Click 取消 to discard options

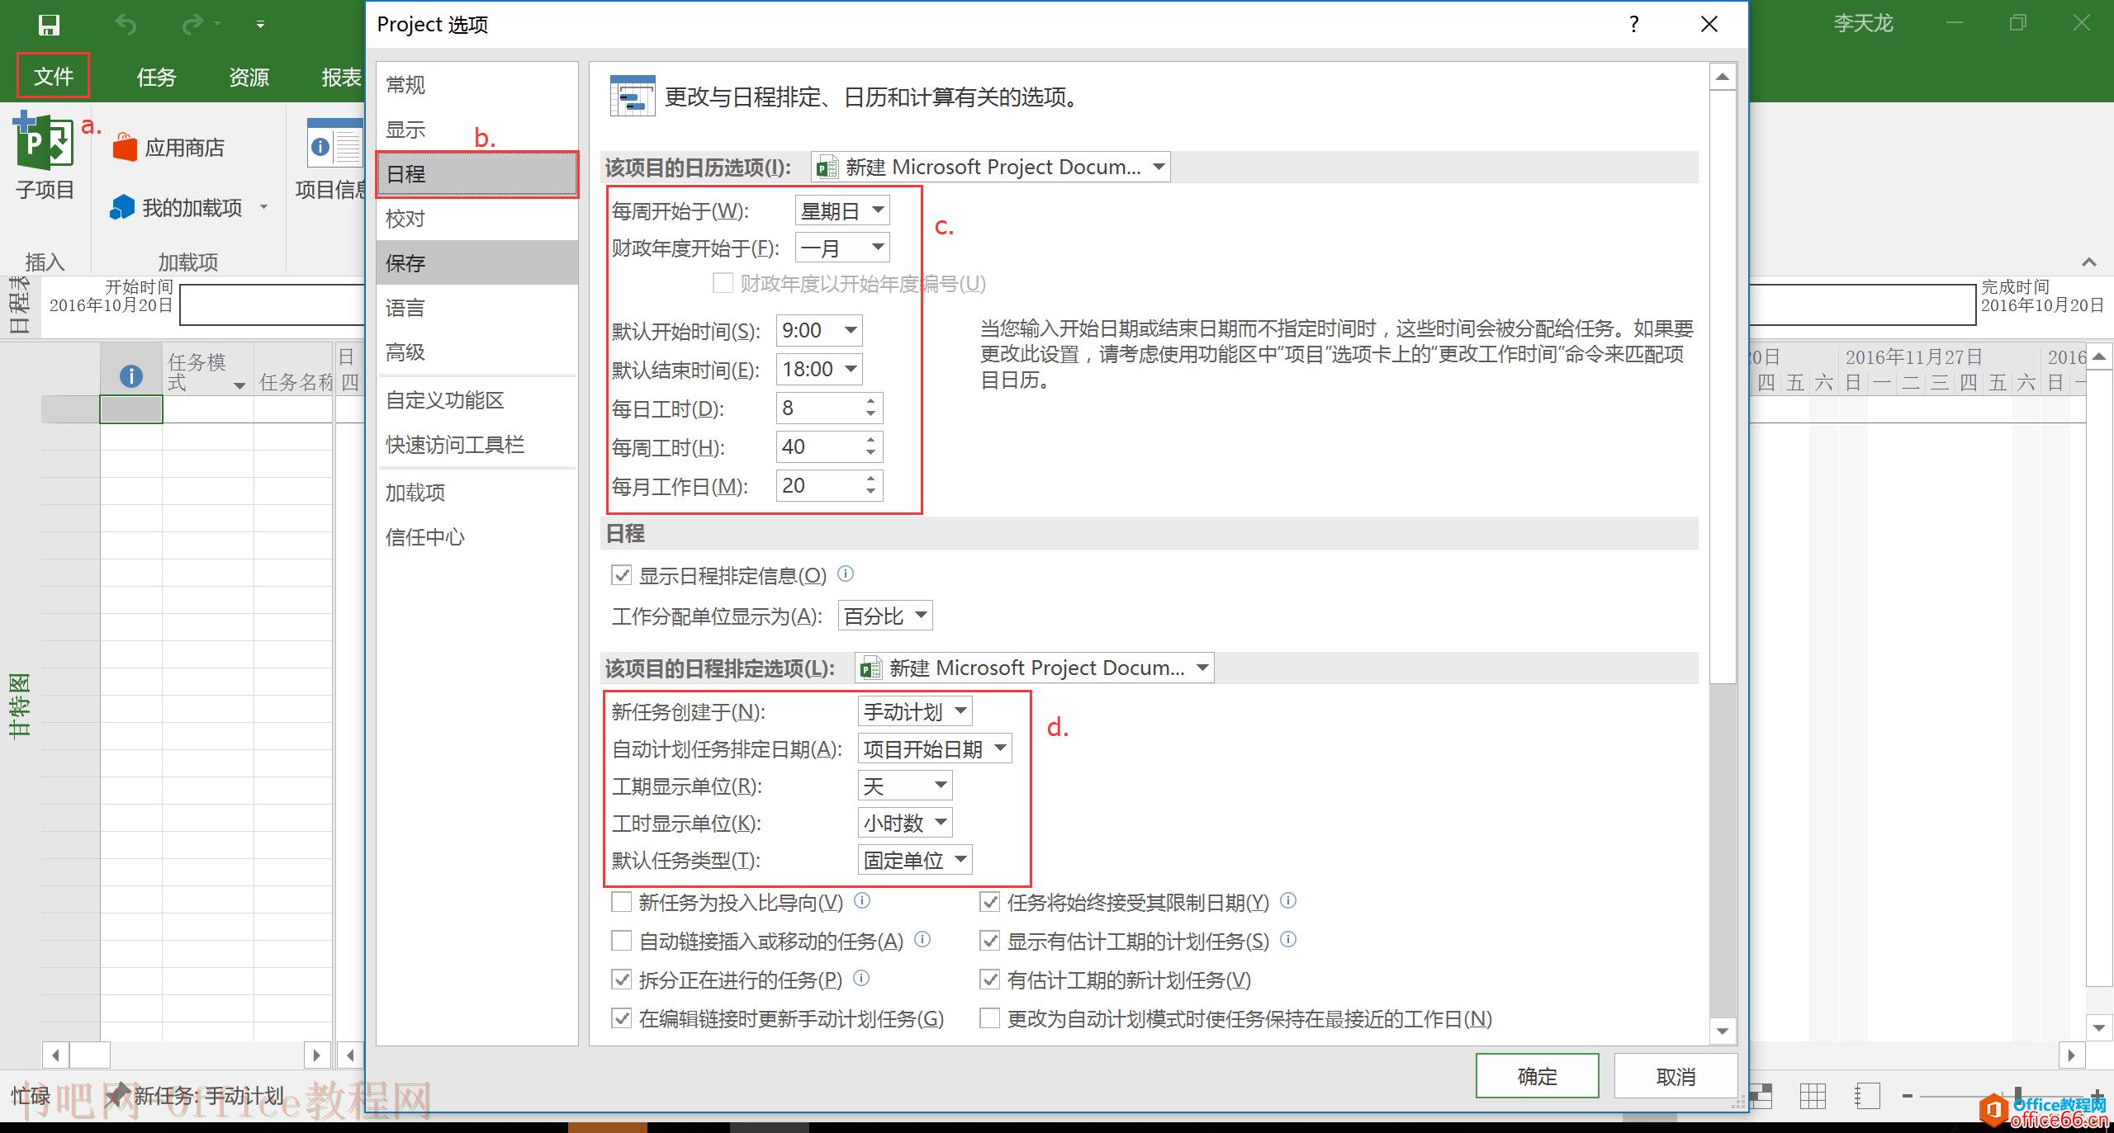[1676, 1075]
